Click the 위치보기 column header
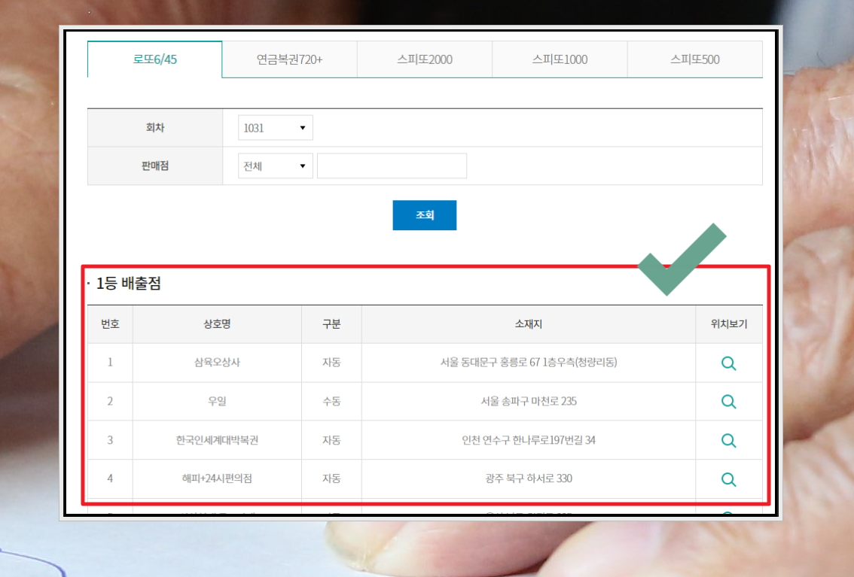854x577 pixels. [x=729, y=324]
